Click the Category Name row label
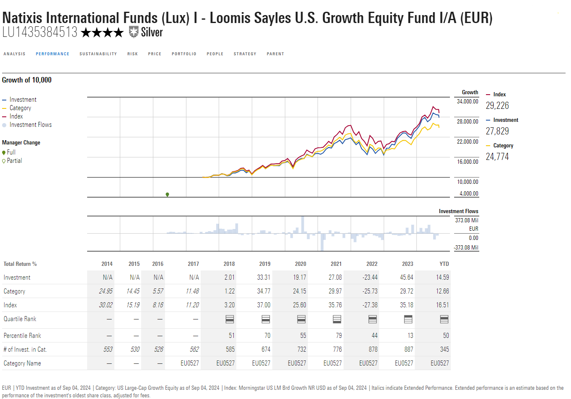Image resolution: width=571 pixels, height=399 pixels. coord(22,363)
